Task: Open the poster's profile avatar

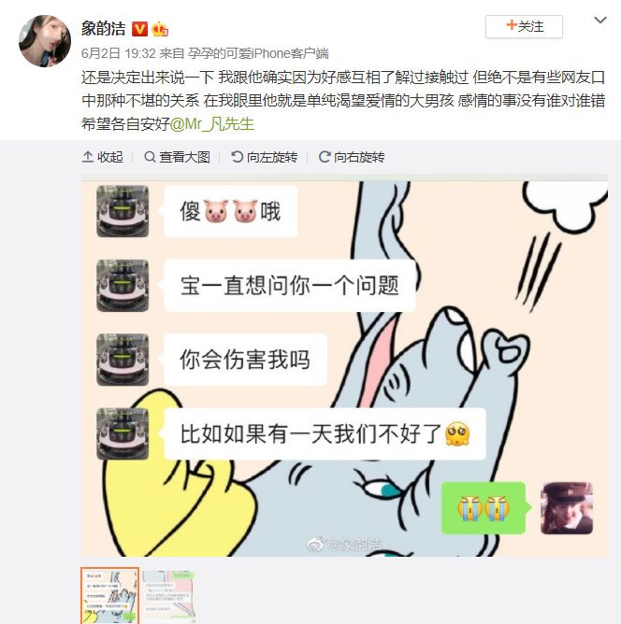Action: (x=45, y=41)
